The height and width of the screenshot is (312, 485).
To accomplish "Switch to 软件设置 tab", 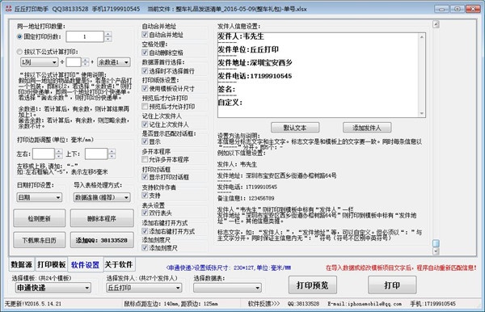I will pyautogui.click(x=86, y=264).
